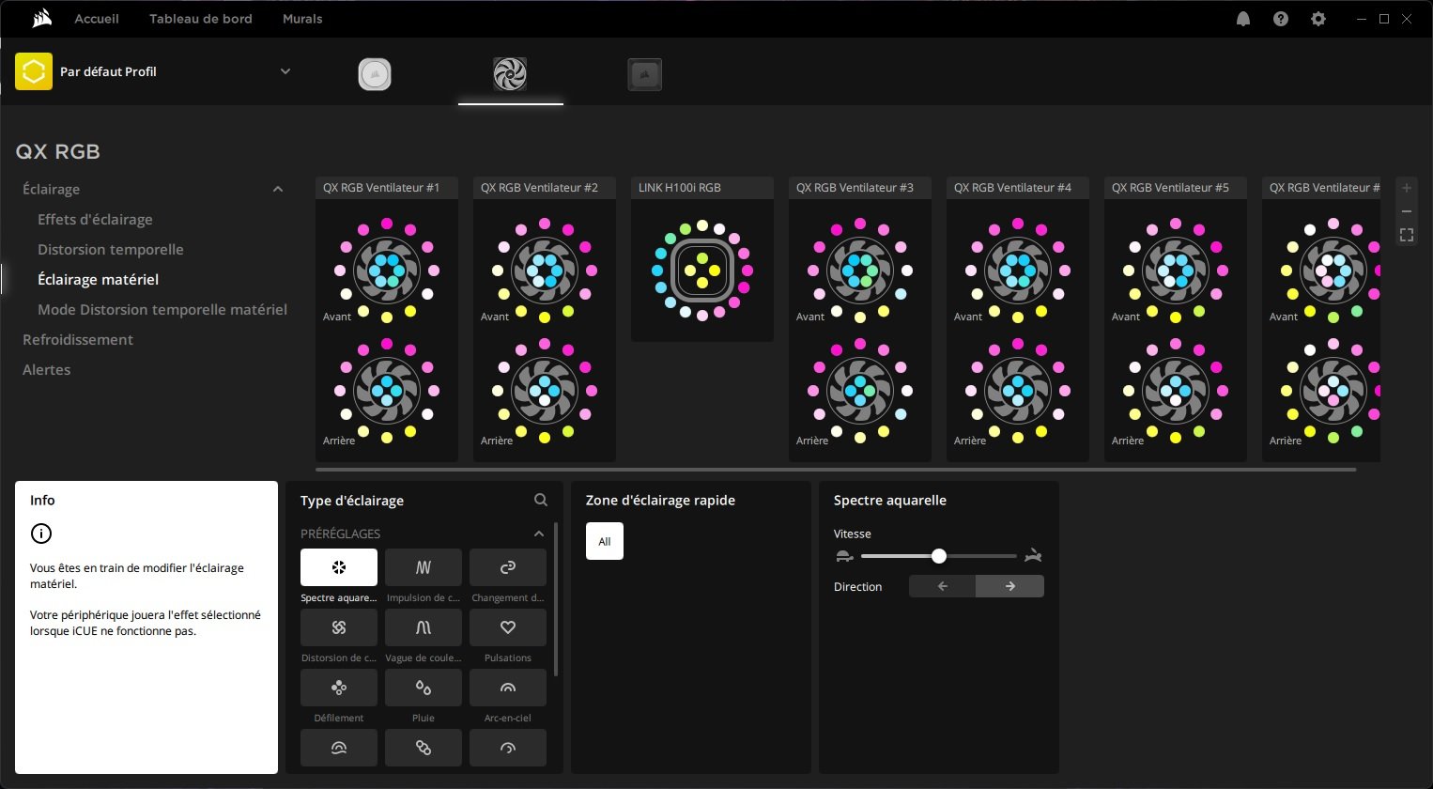Choose the Changement de couleur preset
1433x789 pixels.
[508, 567]
